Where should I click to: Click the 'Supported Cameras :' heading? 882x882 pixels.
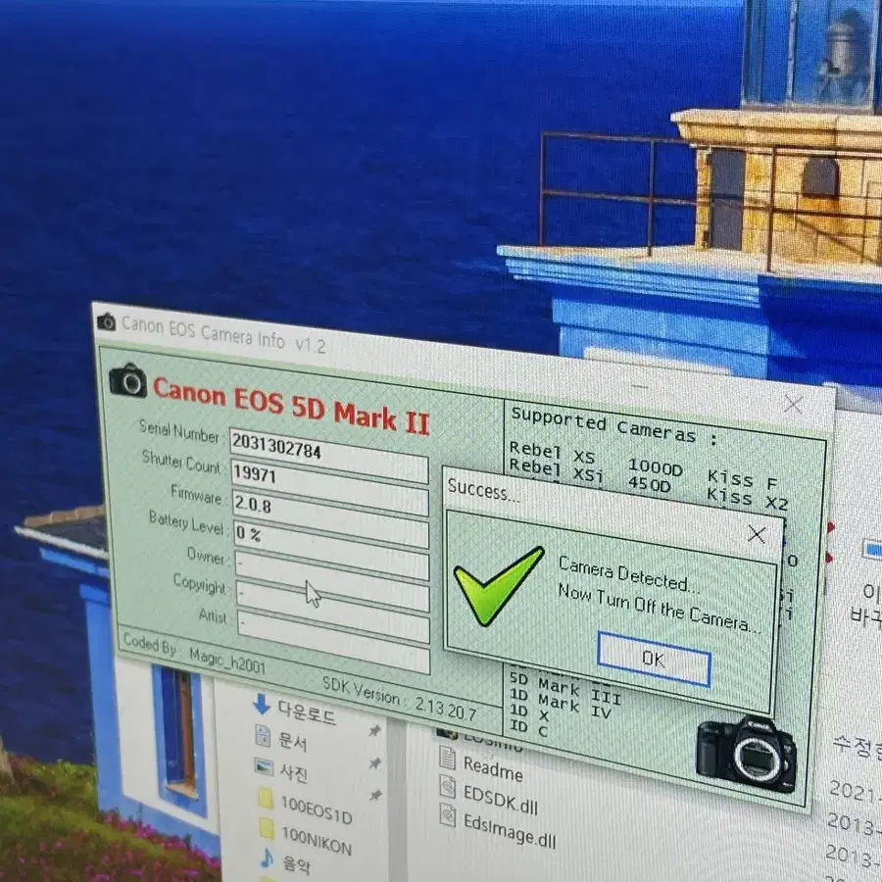(614, 426)
